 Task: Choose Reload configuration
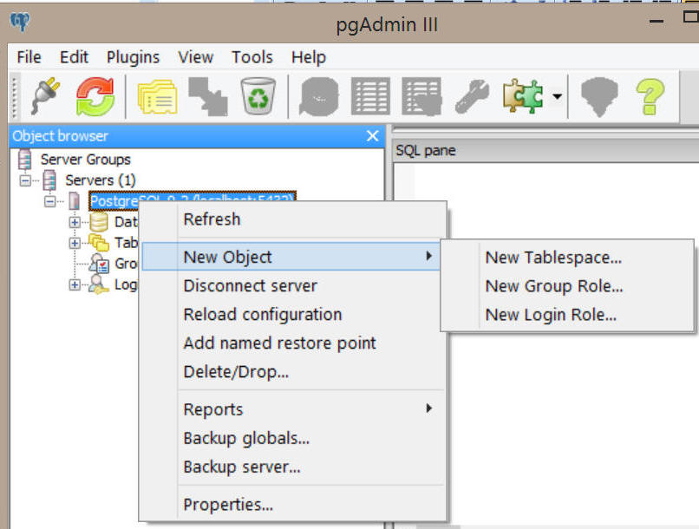[293, 314]
